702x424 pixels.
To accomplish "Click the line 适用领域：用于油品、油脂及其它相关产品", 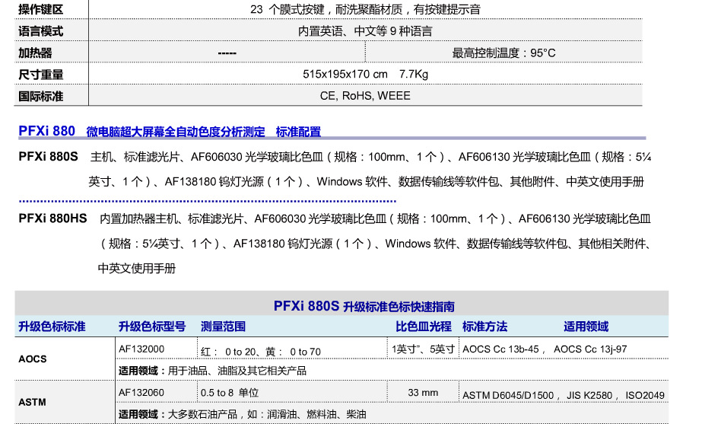I will [213, 371].
